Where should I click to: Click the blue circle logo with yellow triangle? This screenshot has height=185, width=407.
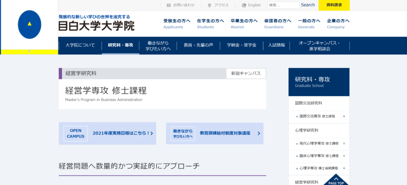pos(29,24)
